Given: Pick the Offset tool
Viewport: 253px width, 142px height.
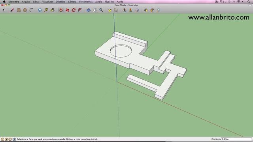Looking at the screenshot, I should click(80, 10).
